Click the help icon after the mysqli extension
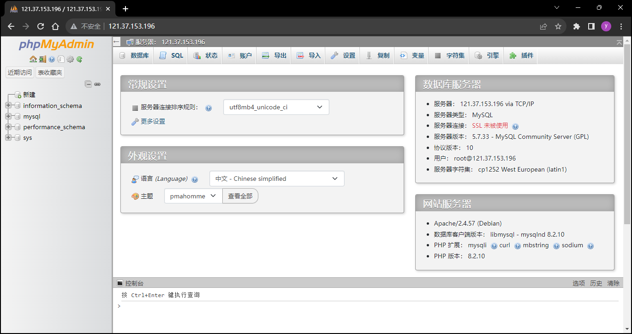632x334 pixels. [494, 246]
